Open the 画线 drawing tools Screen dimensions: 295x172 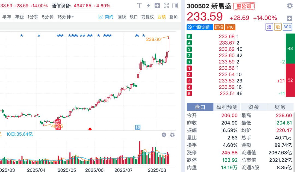(x=122, y=17)
